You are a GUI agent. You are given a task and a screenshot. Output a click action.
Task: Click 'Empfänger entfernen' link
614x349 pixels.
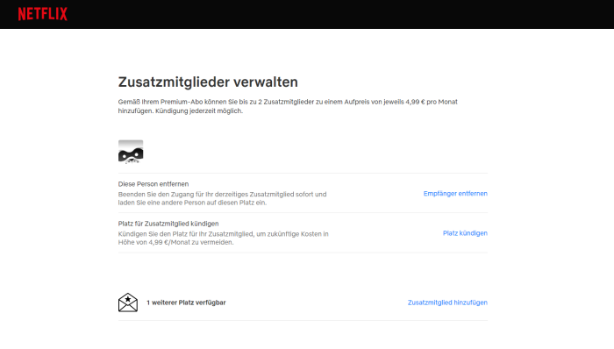455,194
